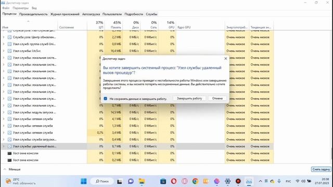Switch to the "Службы" tab
Image resolution: width=333 pixels, height=187 pixels.
151,14
